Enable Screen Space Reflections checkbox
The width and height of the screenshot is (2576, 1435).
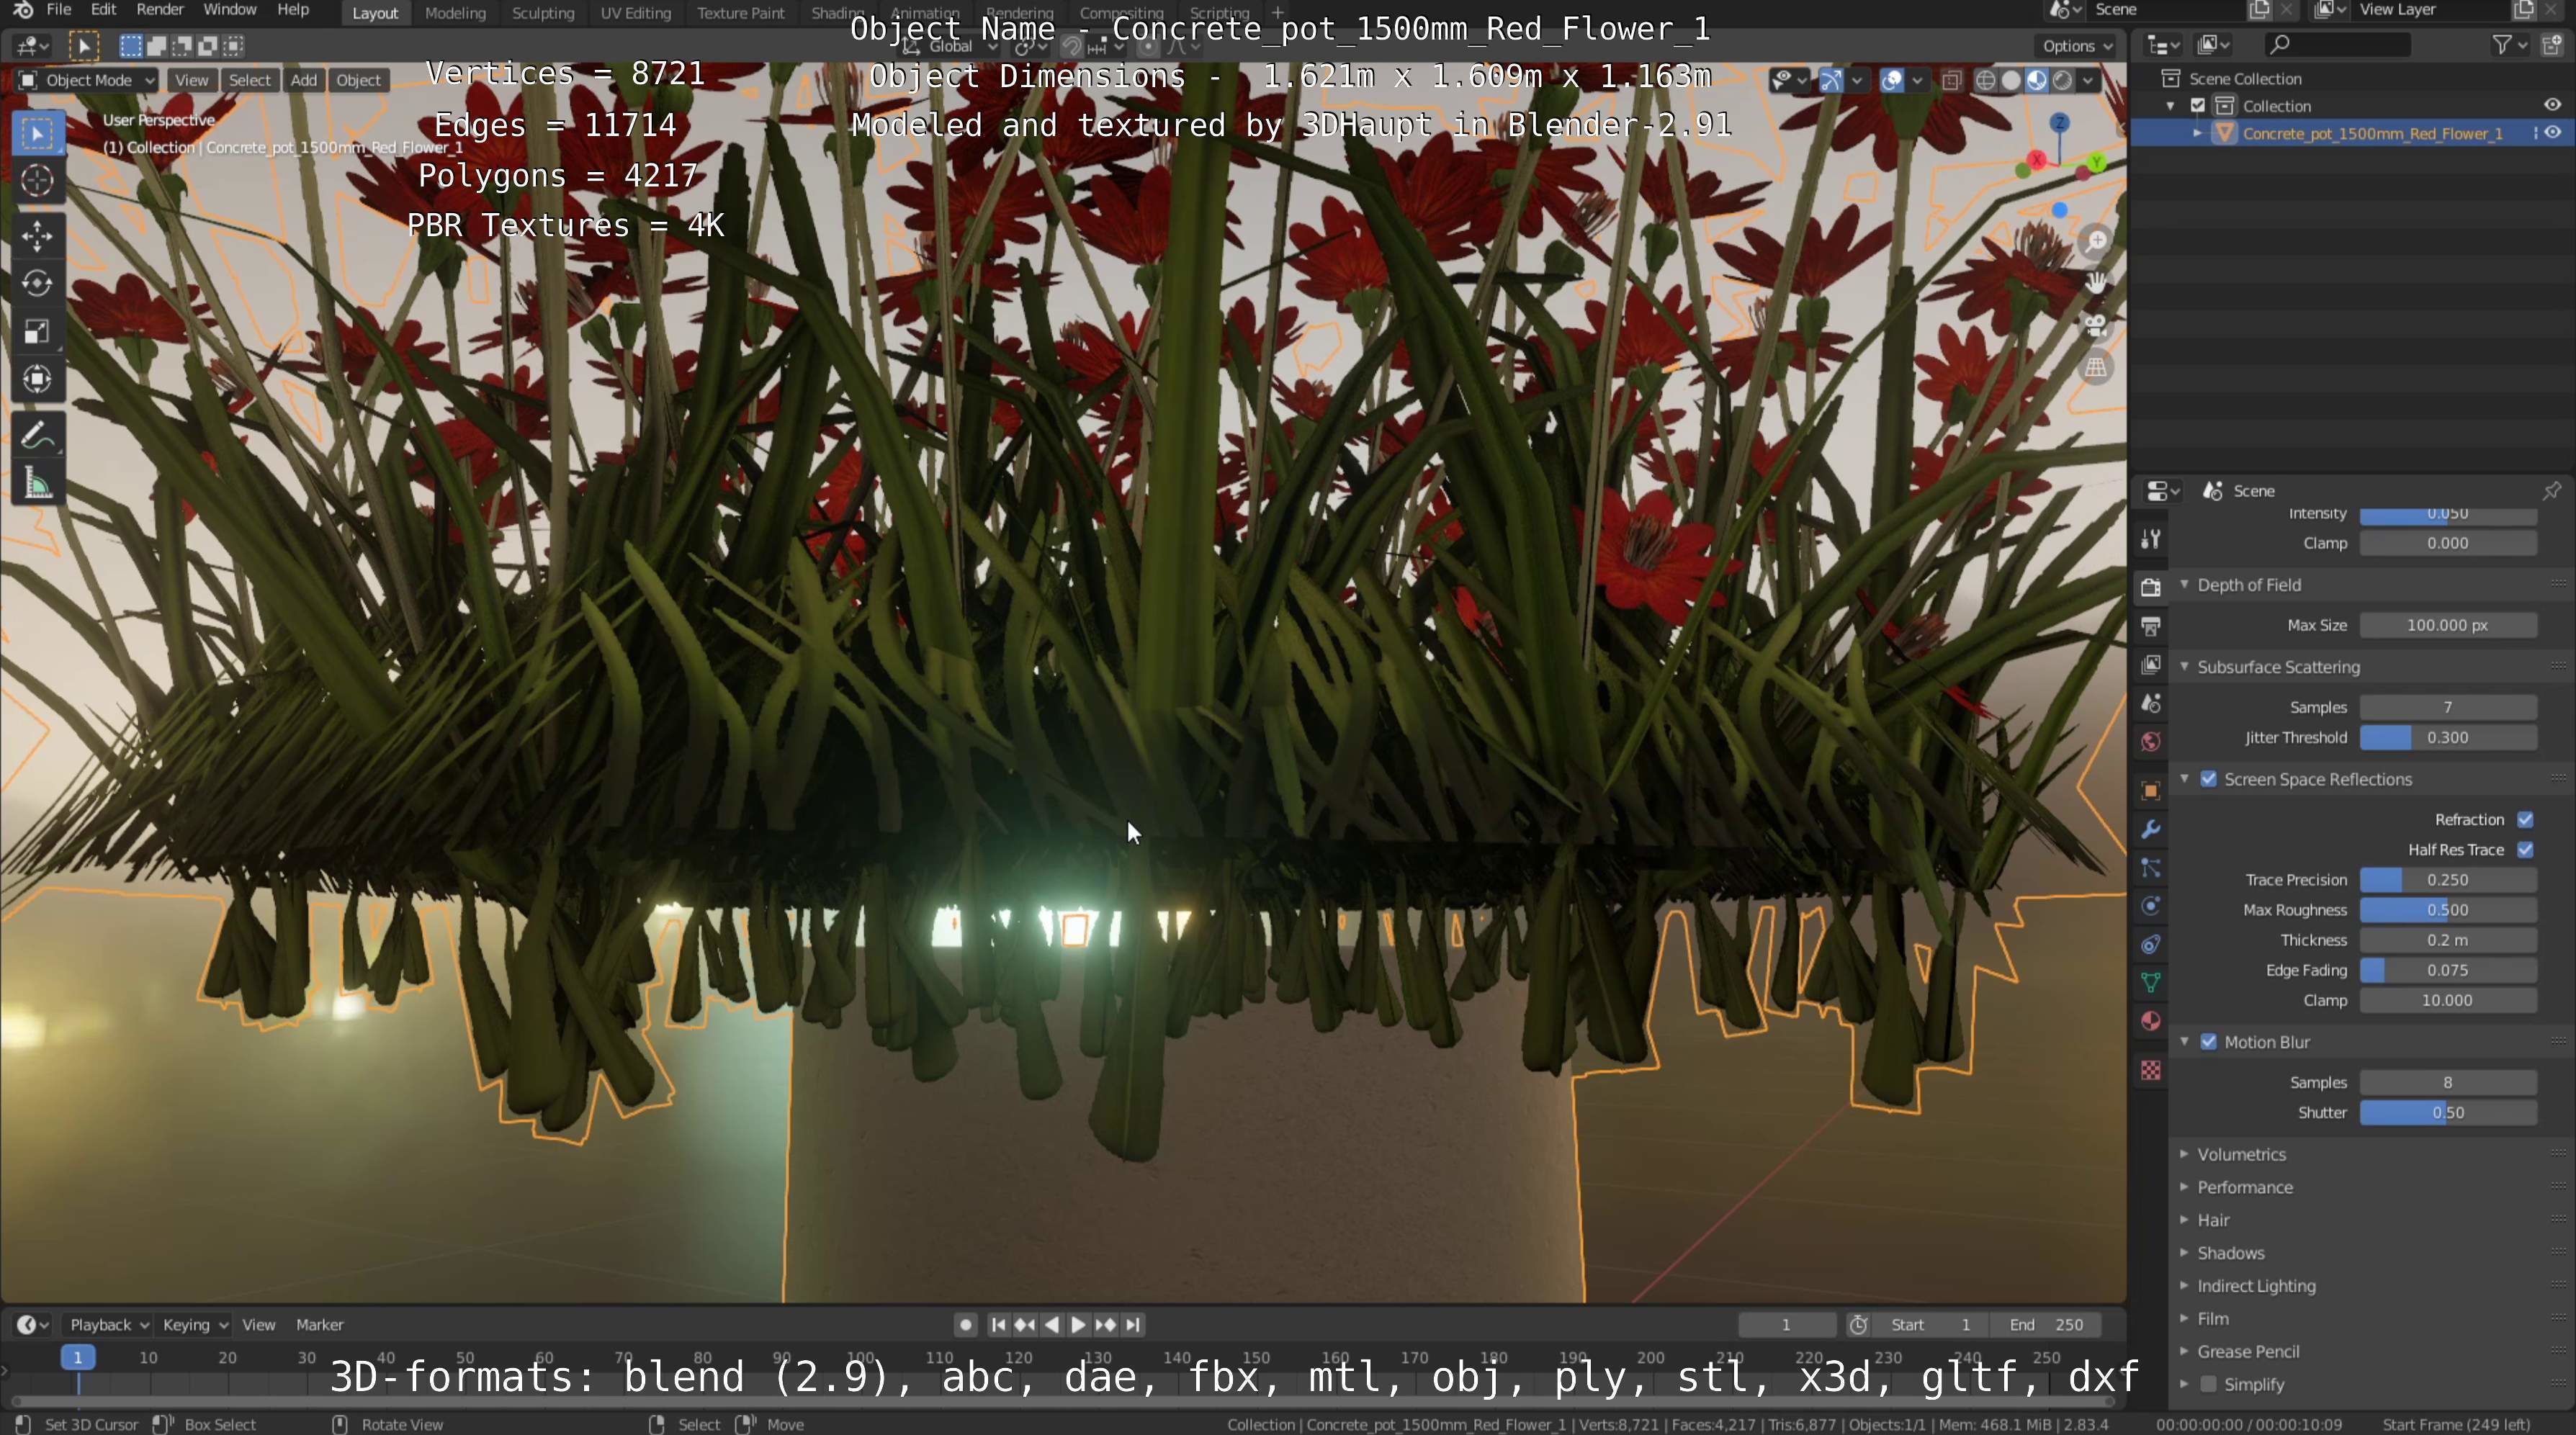point(2209,779)
